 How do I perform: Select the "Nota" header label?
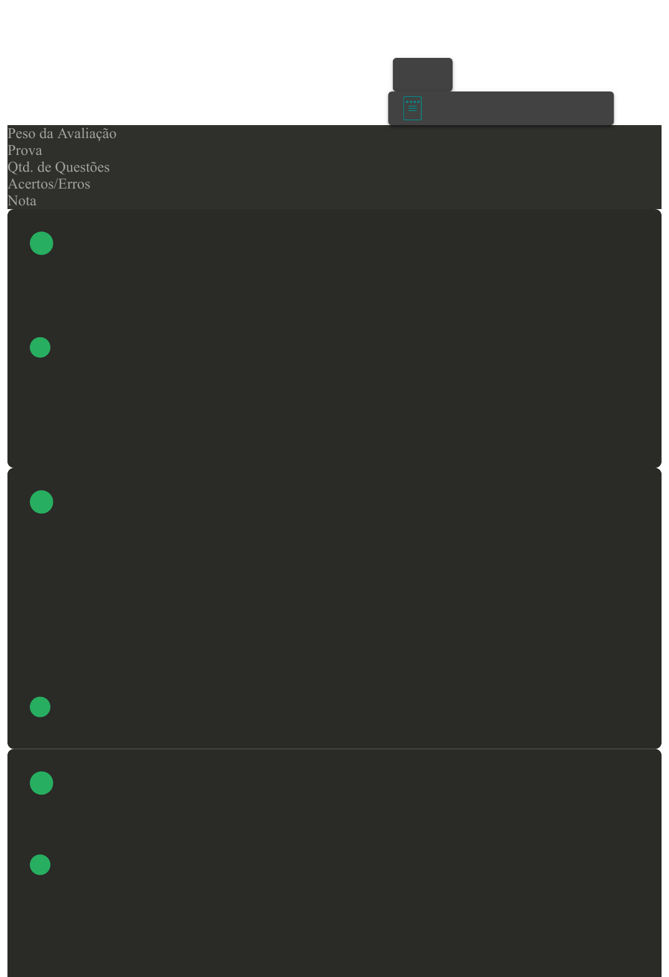[x=22, y=201]
